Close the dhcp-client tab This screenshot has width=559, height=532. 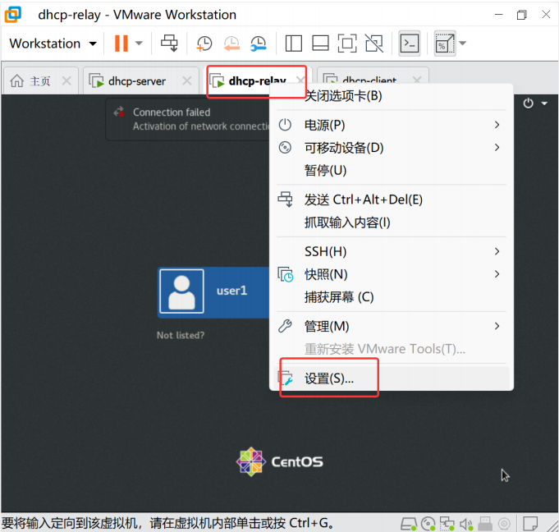click(417, 80)
